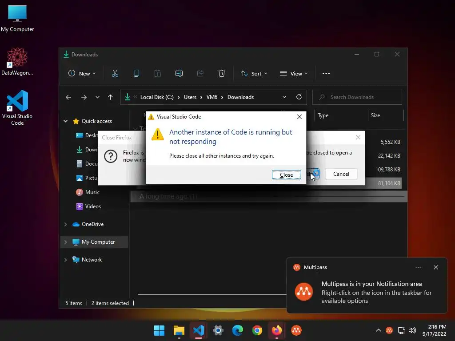
Task: Click the 109,788 KB file size entry
Action: point(387,169)
